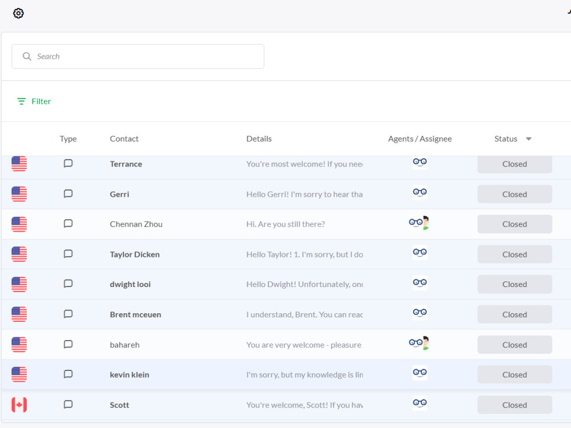571x428 pixels.
Task: Click the US flag beside Taylor Dicken
Action: pos(19,254)
